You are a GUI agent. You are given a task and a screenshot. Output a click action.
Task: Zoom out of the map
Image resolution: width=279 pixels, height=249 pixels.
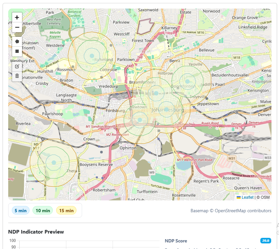coord(17,27)
